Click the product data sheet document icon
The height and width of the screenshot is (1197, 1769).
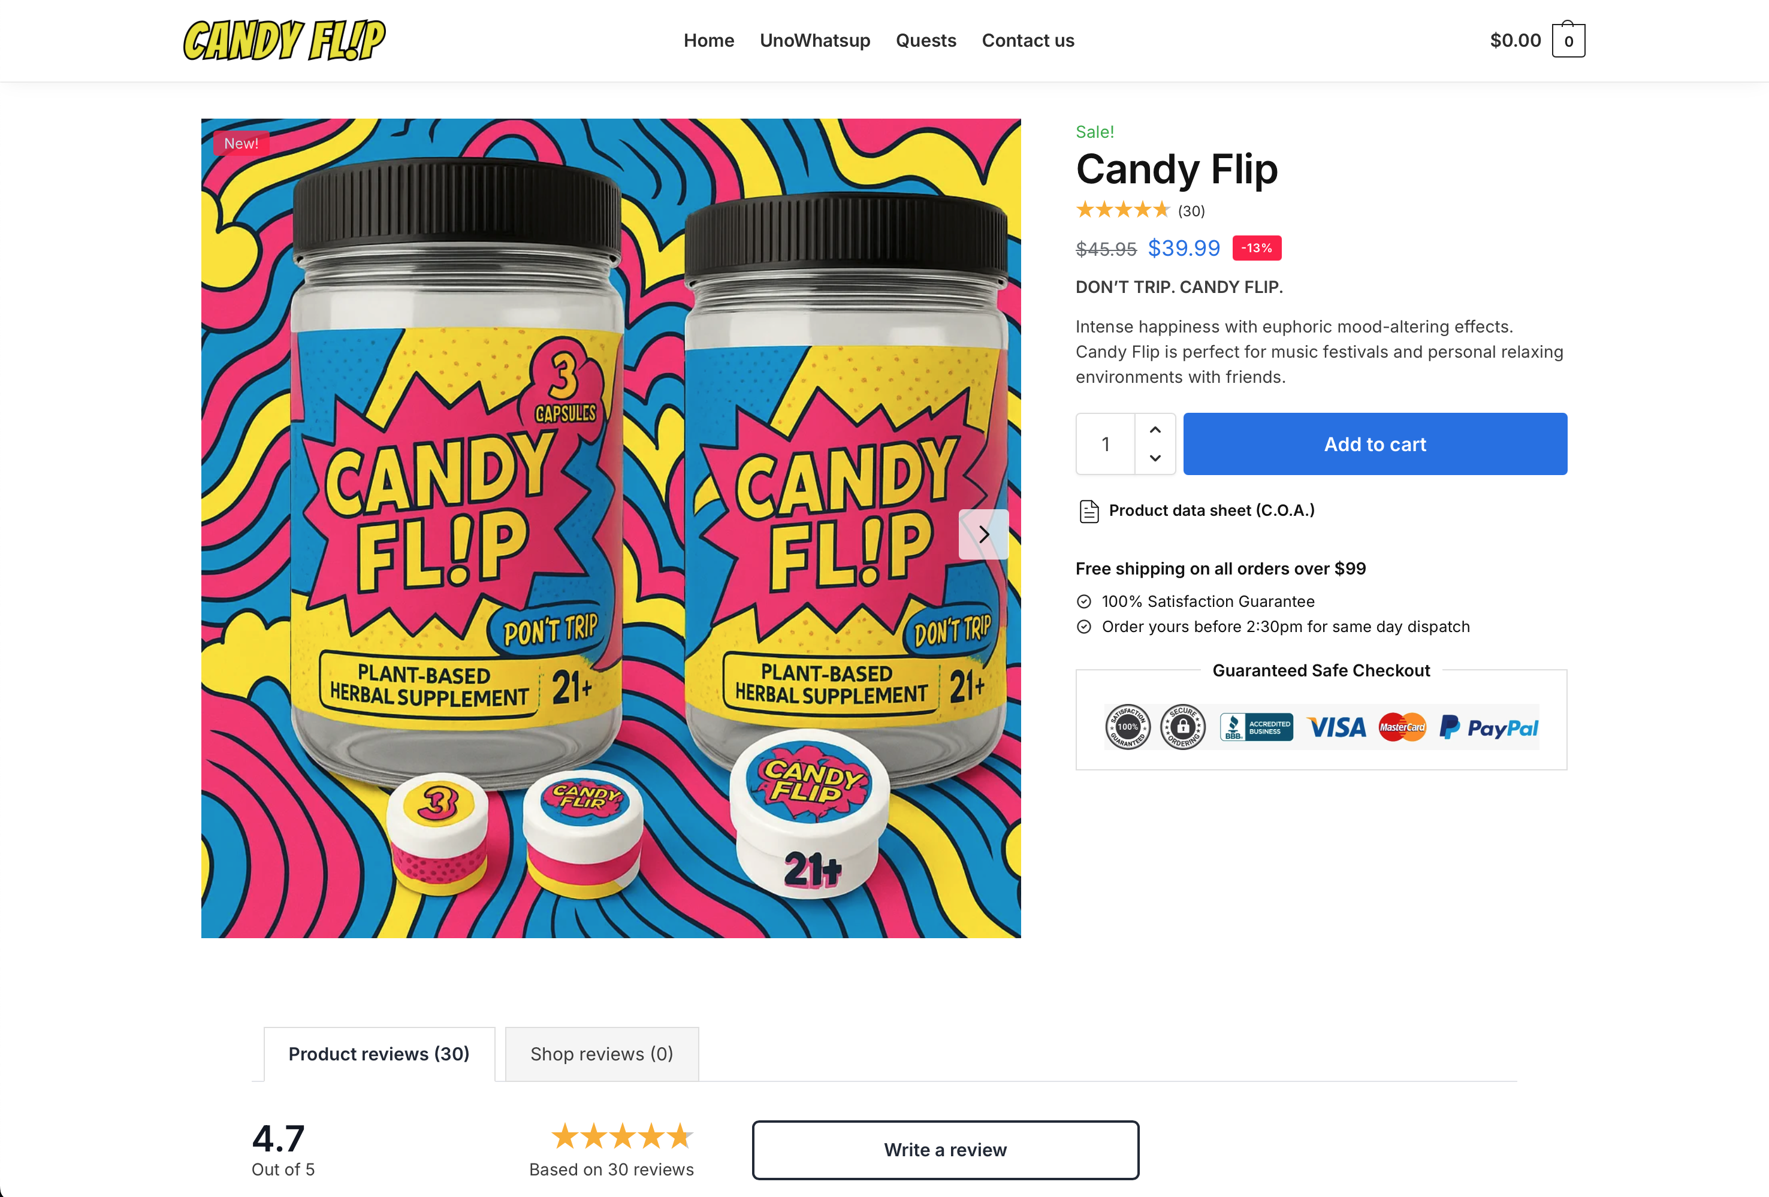1088,512
